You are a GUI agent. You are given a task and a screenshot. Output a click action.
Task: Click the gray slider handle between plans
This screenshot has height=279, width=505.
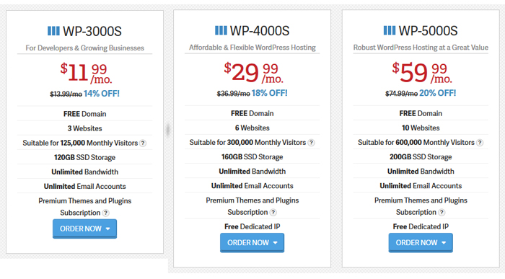[168, 130]
